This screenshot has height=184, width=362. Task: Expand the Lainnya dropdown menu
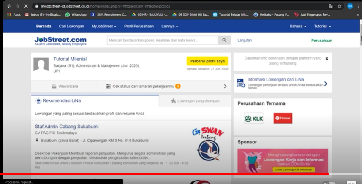[169, 26]
